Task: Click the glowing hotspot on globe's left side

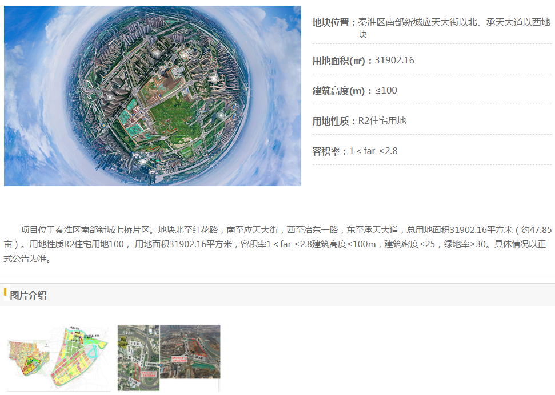Action: coord(109,97)
